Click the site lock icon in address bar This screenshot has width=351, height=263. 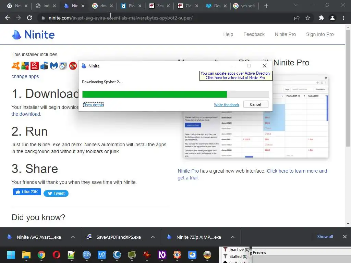pos(43,18)
